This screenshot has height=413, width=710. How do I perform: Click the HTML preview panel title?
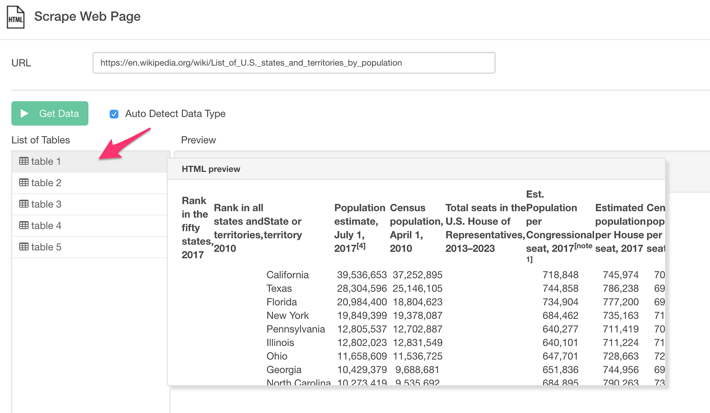click(211, 169)
